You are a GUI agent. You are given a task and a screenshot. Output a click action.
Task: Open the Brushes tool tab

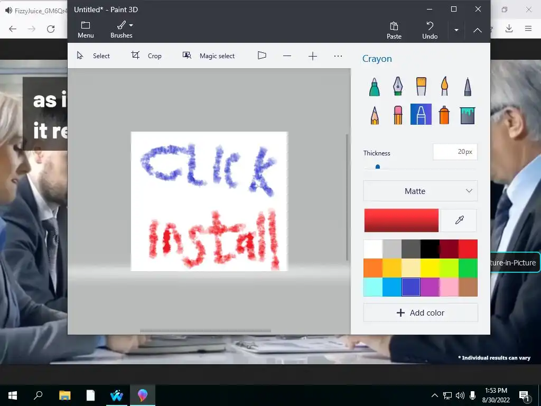(x=122, y=30)
